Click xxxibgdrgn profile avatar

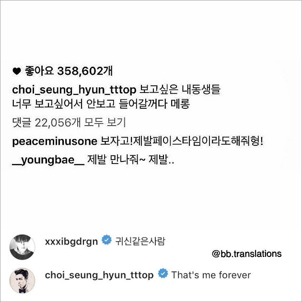click(23, 247)
